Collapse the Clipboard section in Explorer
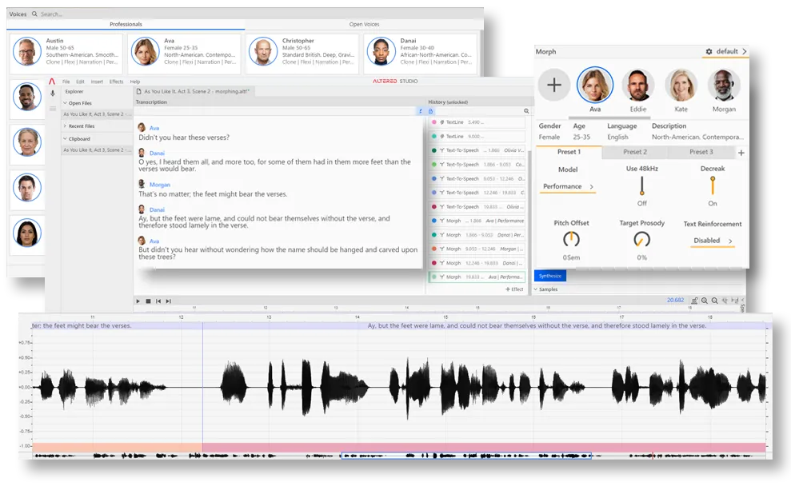The image size is (791, 494). click(65, 138)
